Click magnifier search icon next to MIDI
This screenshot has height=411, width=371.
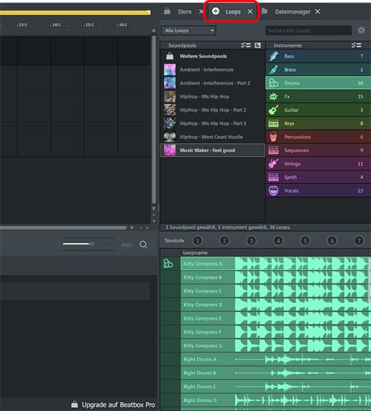[x=143, y=245]
